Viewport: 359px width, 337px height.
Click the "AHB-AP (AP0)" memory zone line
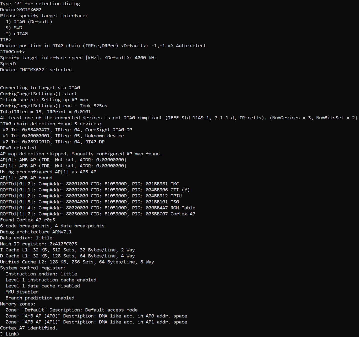tap(96, 316)
